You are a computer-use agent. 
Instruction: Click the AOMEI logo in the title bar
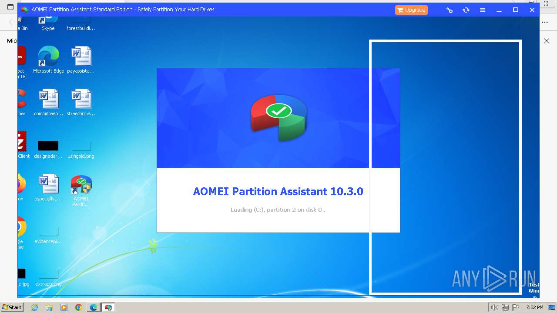pyautogui.click(x=25, y=10)
